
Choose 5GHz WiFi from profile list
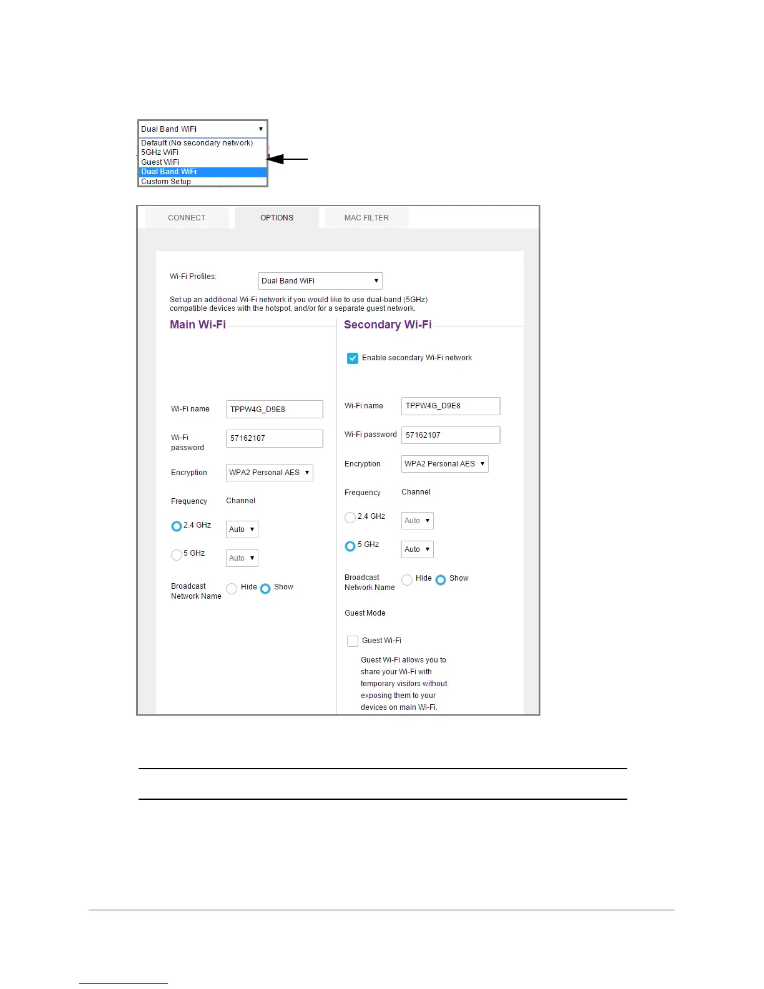[x=203, y=152]
